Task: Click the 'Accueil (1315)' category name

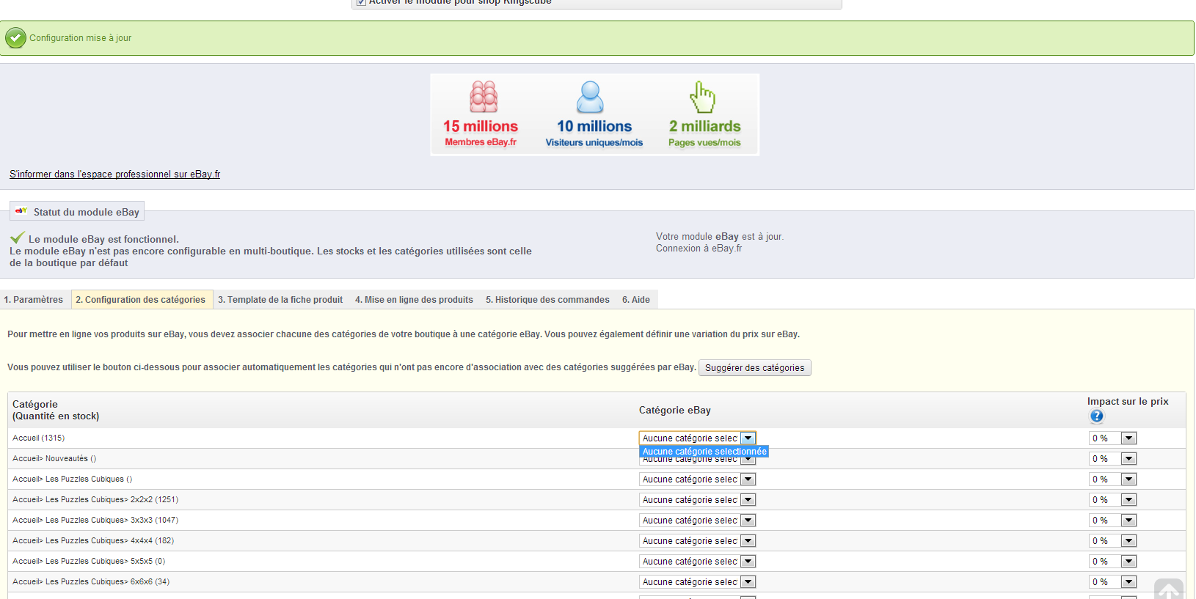Action: coord(38,438)
